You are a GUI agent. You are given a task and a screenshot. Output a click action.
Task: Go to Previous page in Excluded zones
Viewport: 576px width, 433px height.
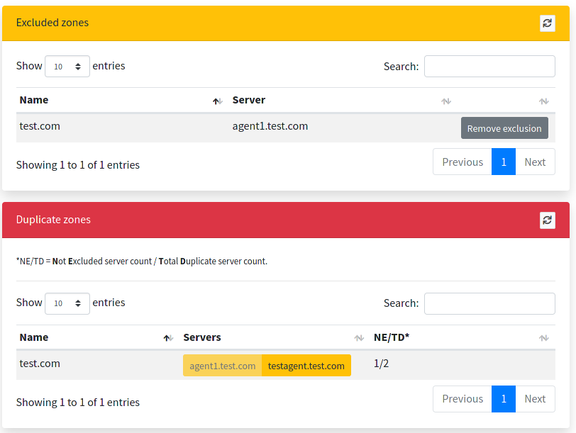pyautogui.click(x=463, y=162)
